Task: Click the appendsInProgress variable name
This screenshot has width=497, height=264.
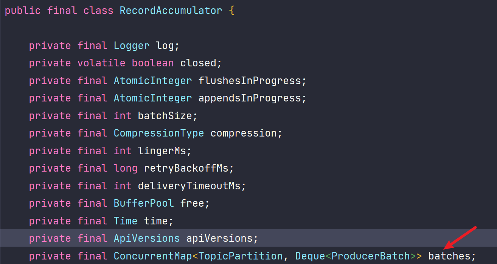Action: [x=250, y=98]
